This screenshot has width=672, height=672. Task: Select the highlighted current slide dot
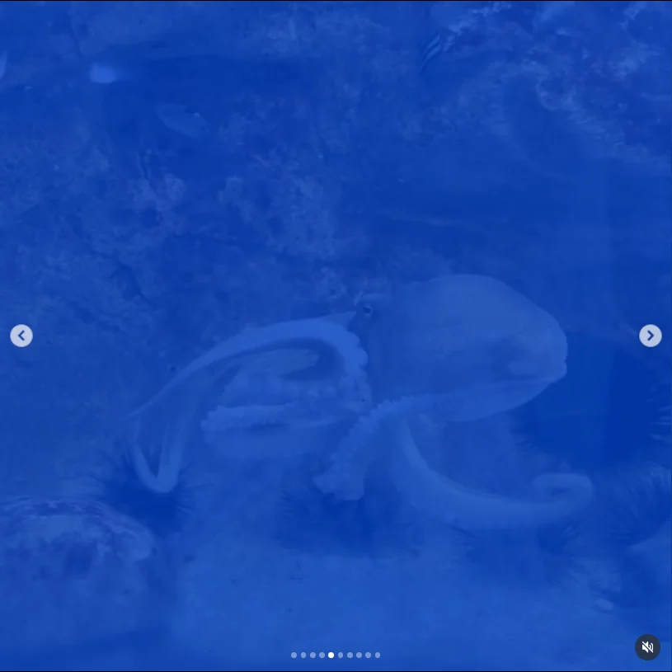331,655
